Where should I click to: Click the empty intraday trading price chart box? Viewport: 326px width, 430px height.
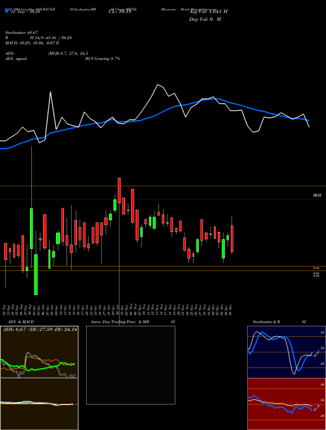tap(130, 365)
